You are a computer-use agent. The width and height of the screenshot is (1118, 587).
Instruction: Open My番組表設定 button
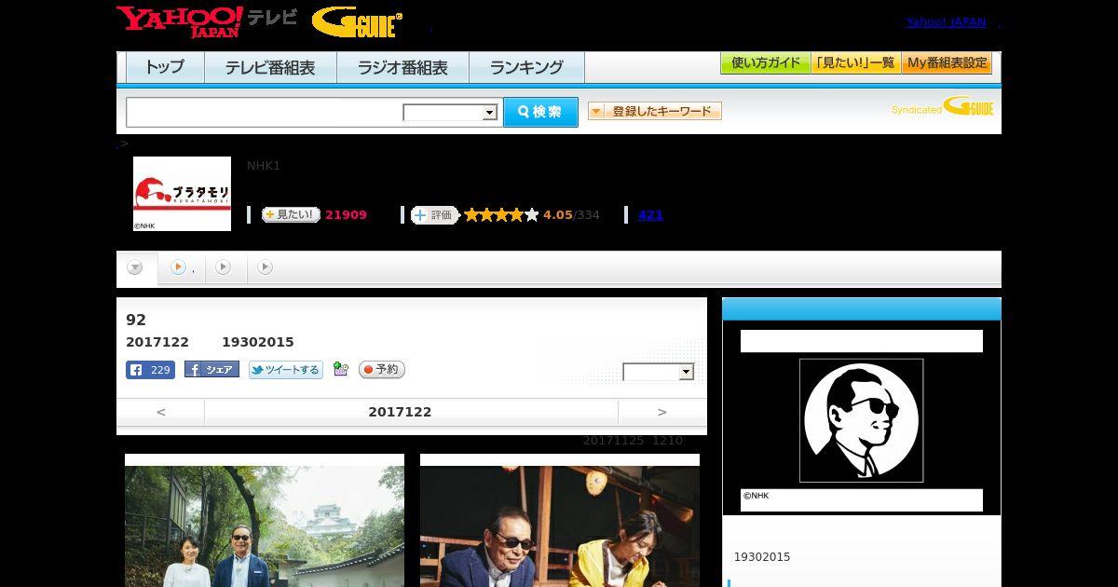(947, 63)
